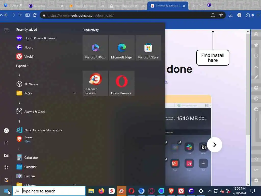261x196 pixels.
Task: Open the browser Downloads toolbar button
Action: tap(231, 15)
